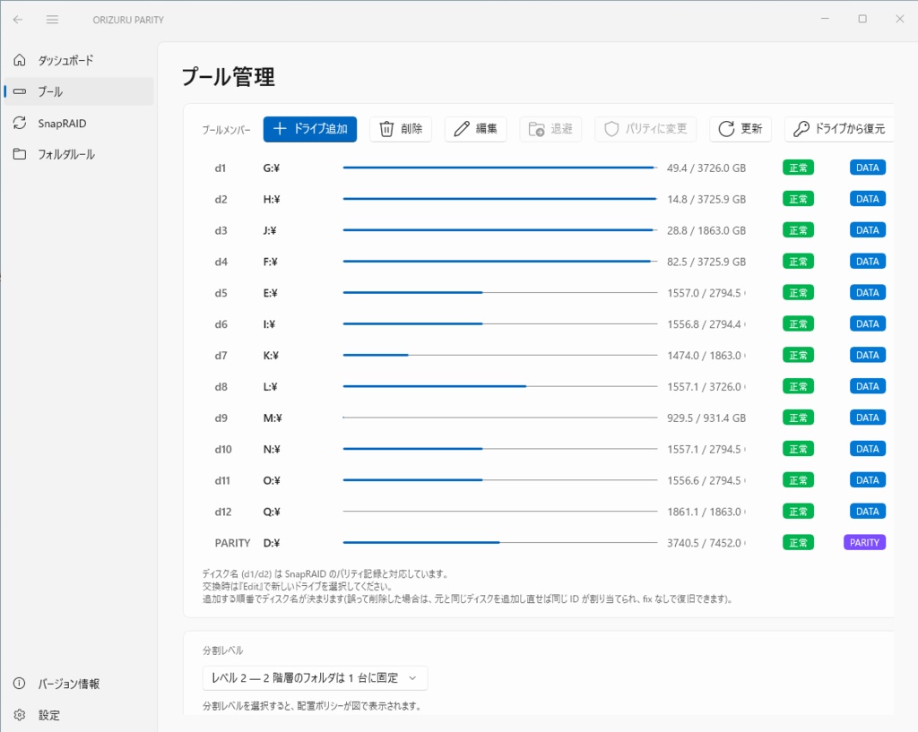Click usage bar of PARITY drive
Screen dimensions: 918x732
click(x=500, y=542)
